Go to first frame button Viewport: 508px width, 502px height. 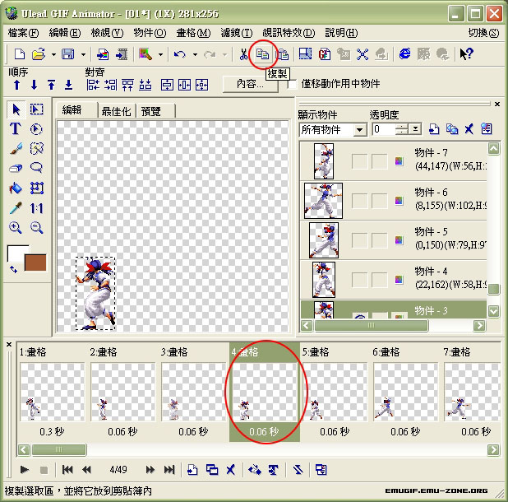[67, 470]
